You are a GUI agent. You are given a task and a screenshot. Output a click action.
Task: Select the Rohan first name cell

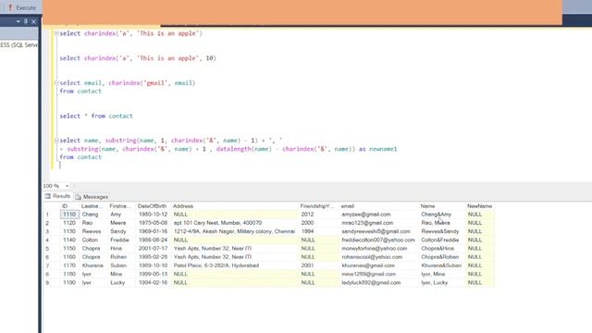point(121,257)
